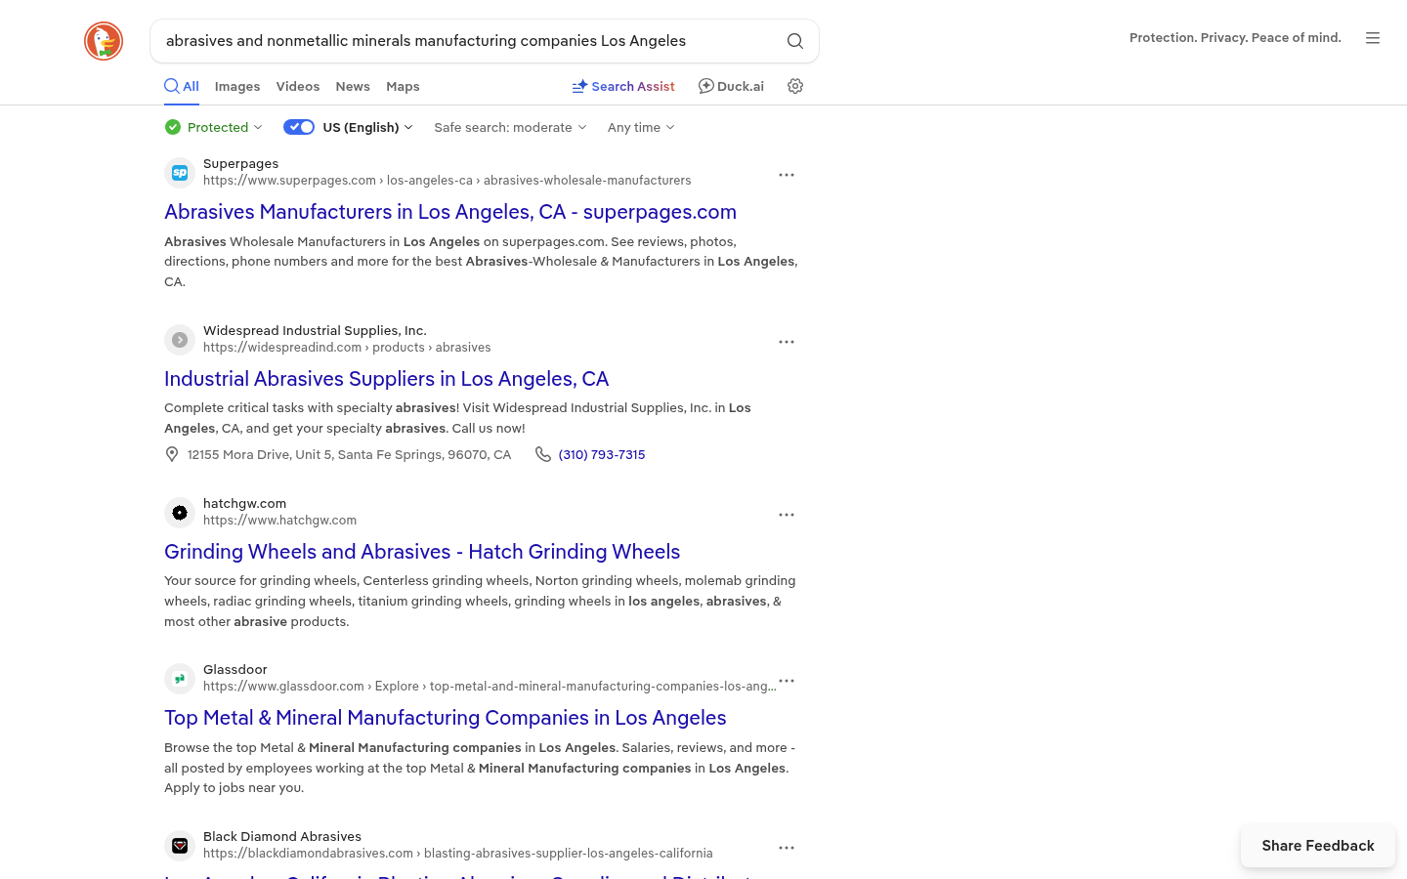Open the US (English) region dropdown
Screen dimensions: 1407x879
coord(368,127)
